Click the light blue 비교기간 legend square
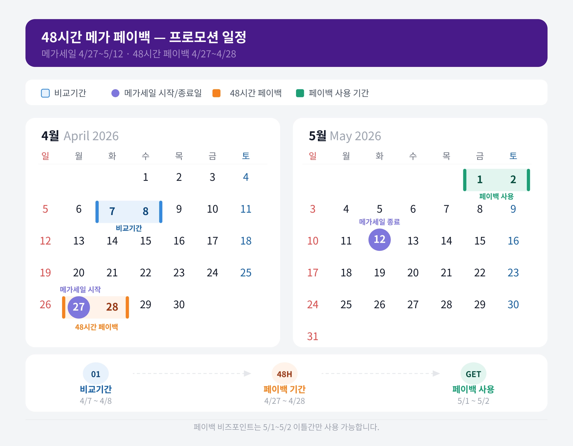Screen dimensions: 573x446 pyautogui.click(x=45, y=93)
